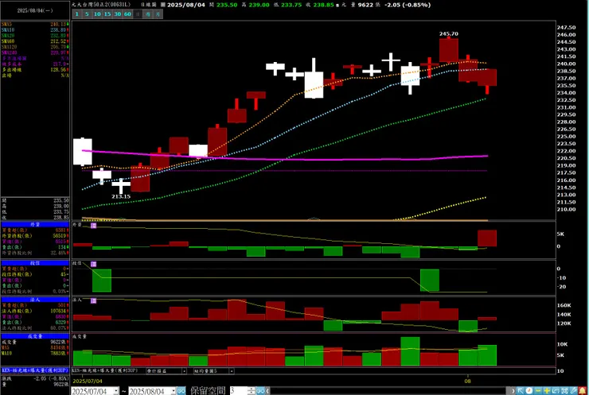Click the 245.70 high price label
The image size is (589, 395).
448,33
